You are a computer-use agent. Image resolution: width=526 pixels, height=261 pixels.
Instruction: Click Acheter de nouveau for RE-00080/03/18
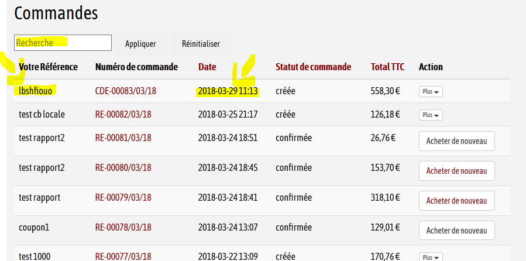click(456, 171)
